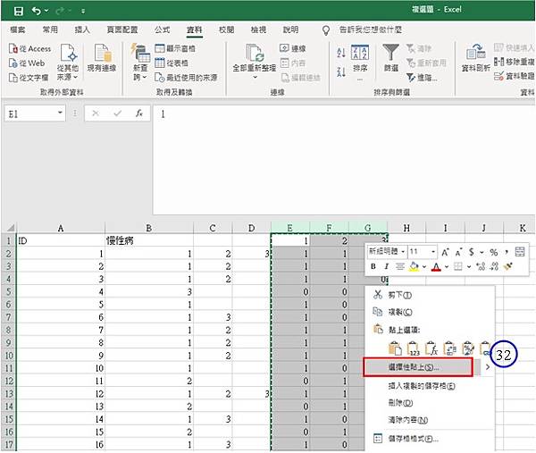This screenshot has height=453, width=536.
Task: Click the decrease font size icon
Action: tap(458, 252)
